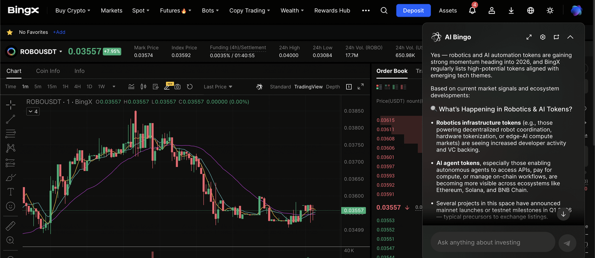Open the chart indicators icon
The height and width of the screenshot is (258, 595).
coord(132,87)
